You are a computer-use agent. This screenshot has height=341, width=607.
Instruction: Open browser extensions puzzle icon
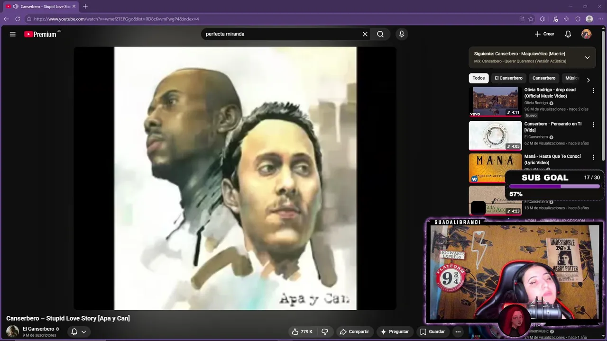(543, 19)
